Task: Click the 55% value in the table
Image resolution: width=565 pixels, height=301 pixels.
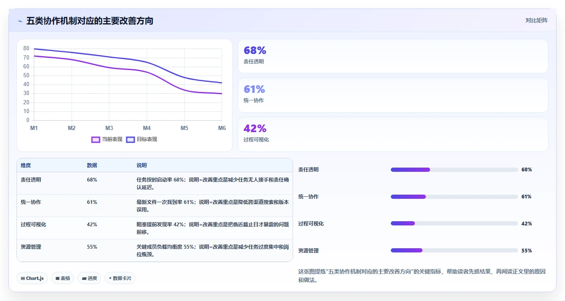Action: 92,247
